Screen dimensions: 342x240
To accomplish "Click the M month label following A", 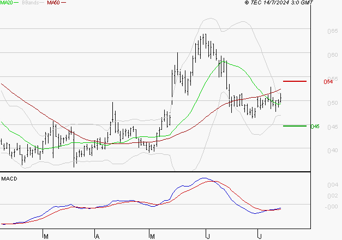I will pyautogui.click(x=153, y=237).
